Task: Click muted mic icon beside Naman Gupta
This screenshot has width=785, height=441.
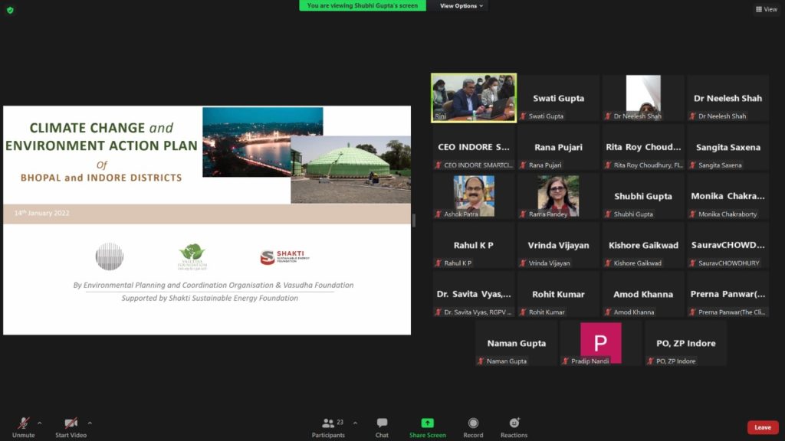Action: (481, 361)
